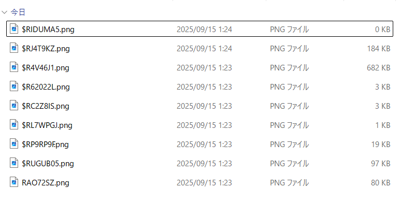Select the file name $RL7WPGJ.png

47,125
